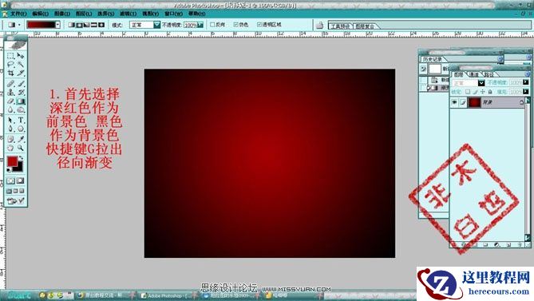Open the Layers panel fill arrow
534x301 pixels.
526,92
